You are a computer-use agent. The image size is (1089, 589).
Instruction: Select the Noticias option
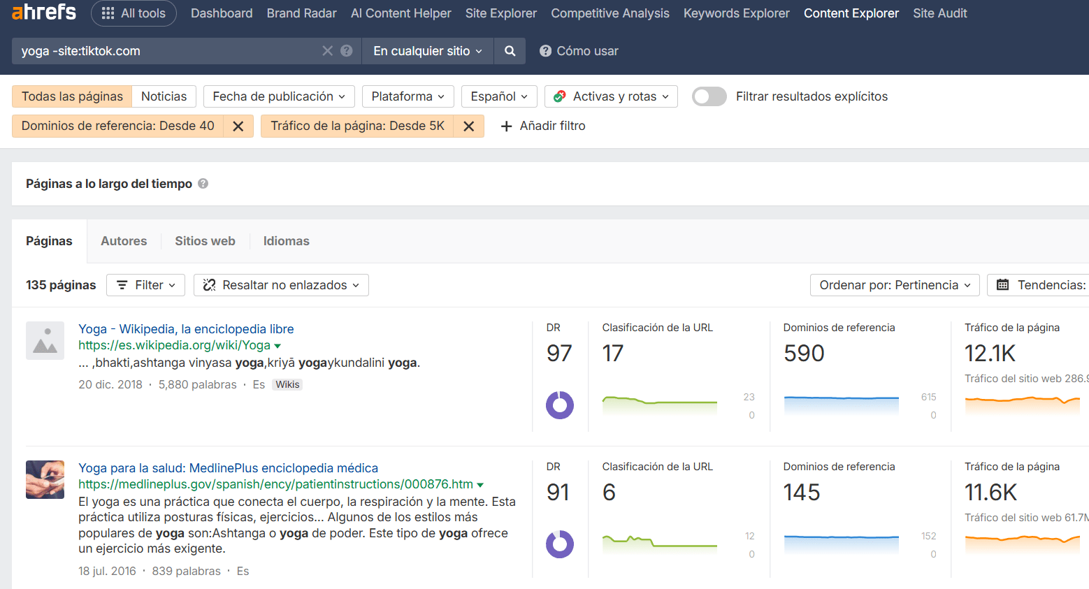(164, 96)
